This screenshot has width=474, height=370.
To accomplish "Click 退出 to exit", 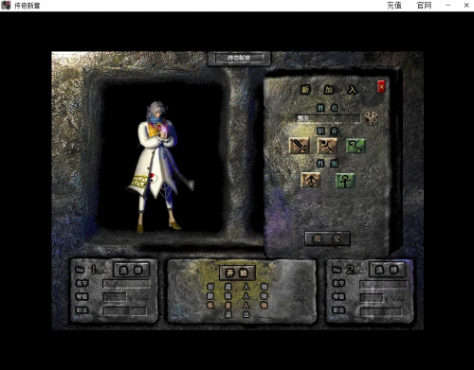I will (237, 314).
